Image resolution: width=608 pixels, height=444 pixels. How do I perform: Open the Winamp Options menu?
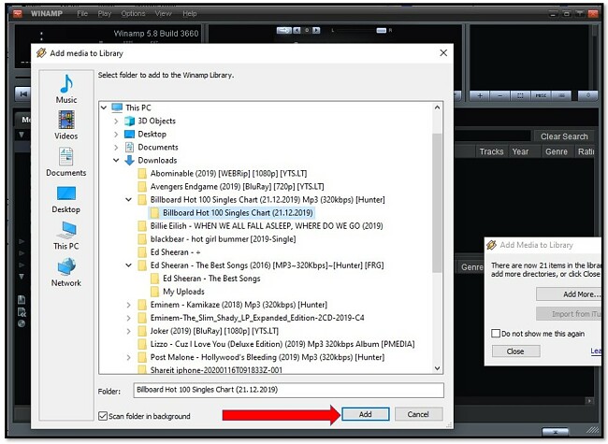[133, 14]
